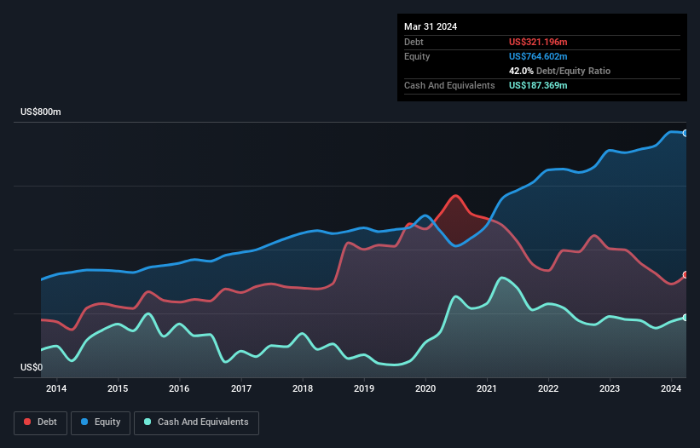Click the Debt label in tooltip
This screenshot has height=448, width=700.
[x=414, y=42]
